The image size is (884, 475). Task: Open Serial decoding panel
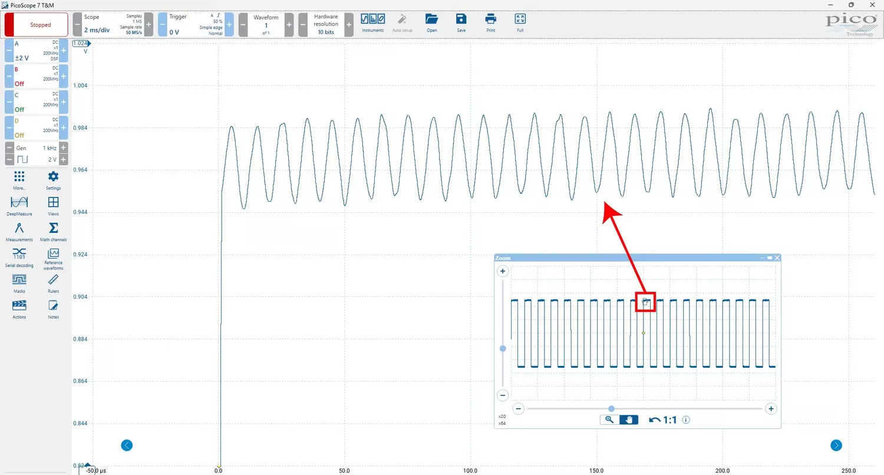point(19,256)
